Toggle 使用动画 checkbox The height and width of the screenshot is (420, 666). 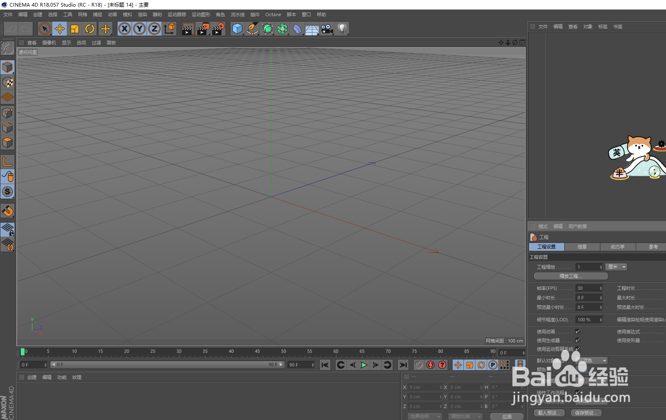tap(578, 331)
